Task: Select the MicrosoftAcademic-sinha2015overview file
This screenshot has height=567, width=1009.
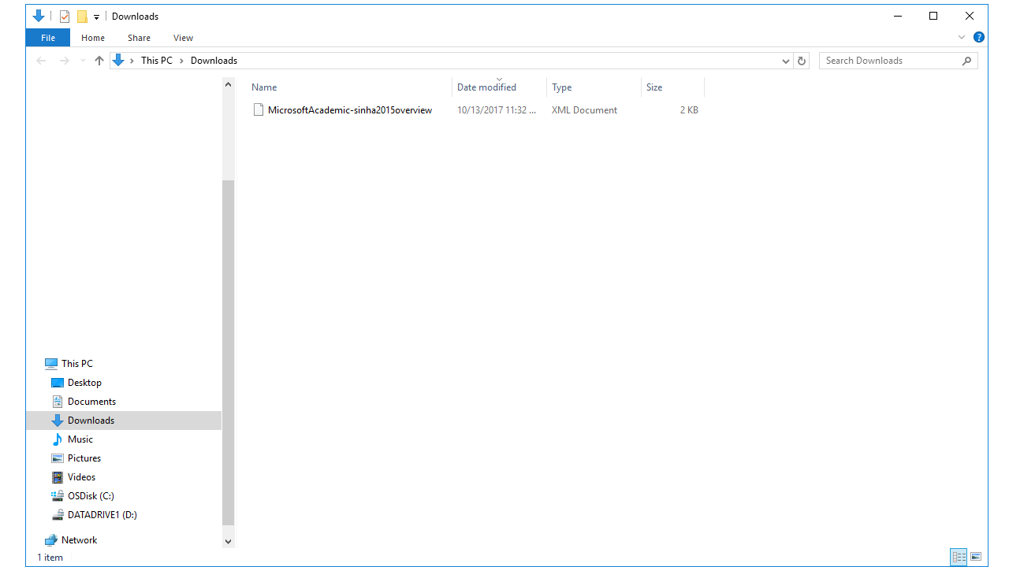Action: (x=349, y=110)
